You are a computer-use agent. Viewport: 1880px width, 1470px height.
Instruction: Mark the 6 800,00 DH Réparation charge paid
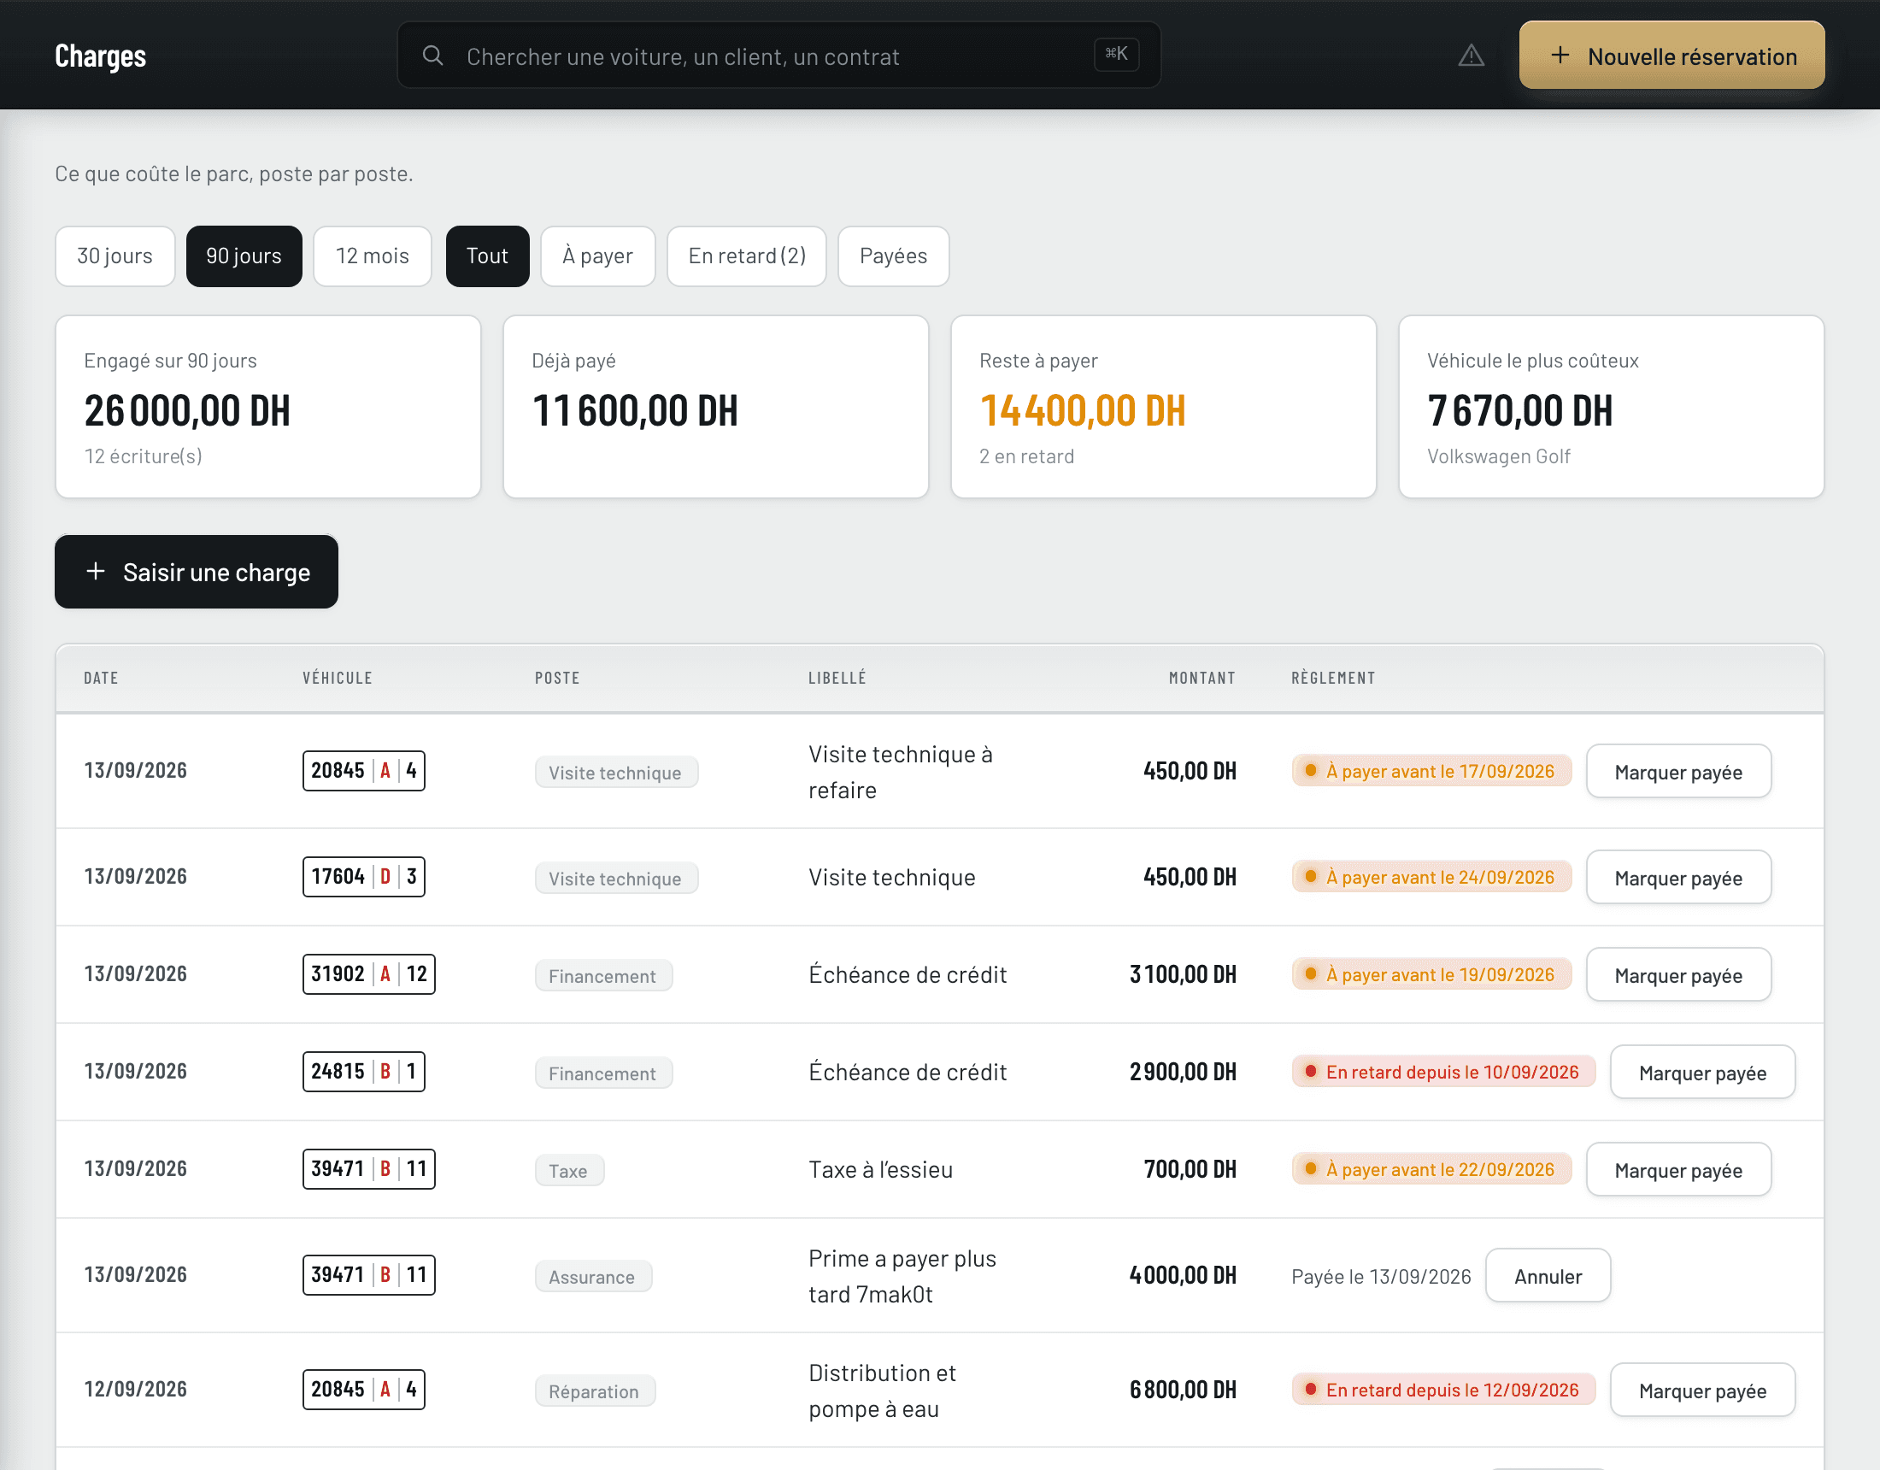pos(1701,1390)
